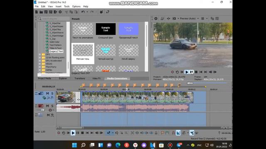266x149 pixels.
Task: Toggle split screen view icon in preview
Action: (174, 19)
